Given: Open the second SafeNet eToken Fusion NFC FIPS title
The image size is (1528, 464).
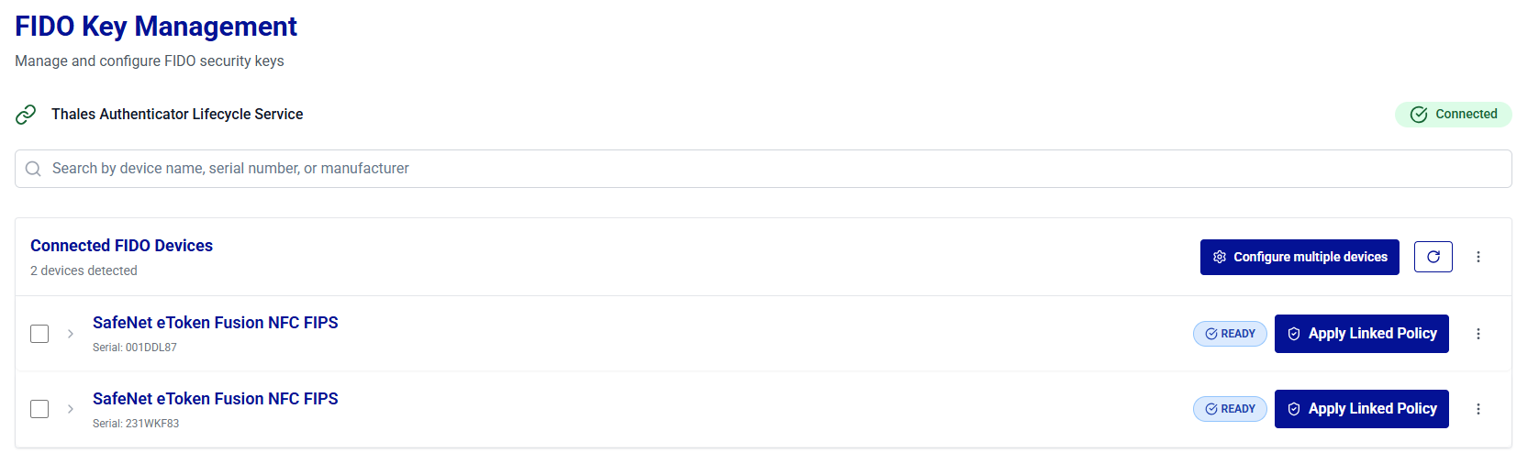Looking at the screenshot, I should point(215,399).
